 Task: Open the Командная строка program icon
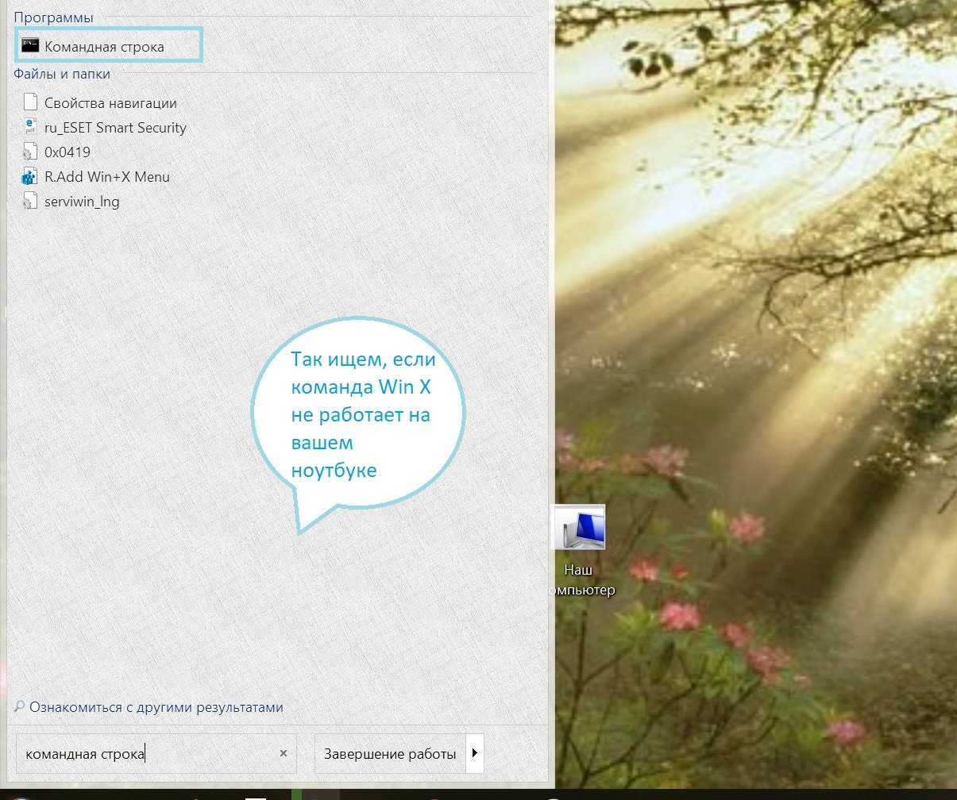(30, 46)
